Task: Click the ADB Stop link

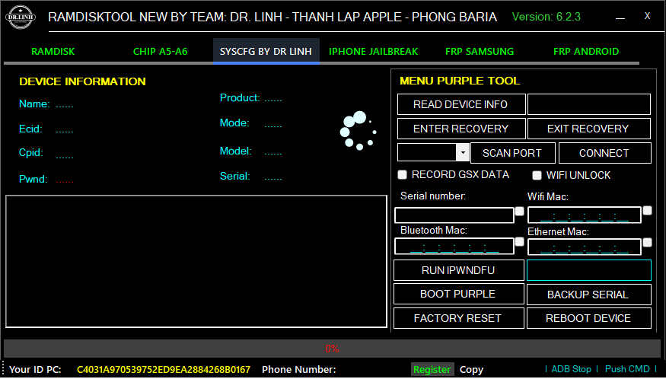Action: [572, 369]
